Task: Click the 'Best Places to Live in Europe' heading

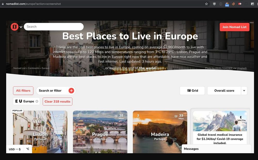Action: coord(130,36)
